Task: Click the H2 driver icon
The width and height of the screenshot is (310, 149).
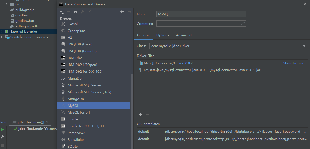Action: (x=63, y=38)
